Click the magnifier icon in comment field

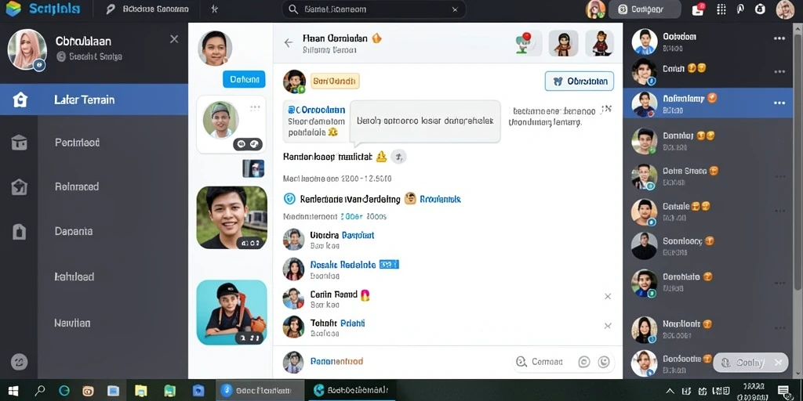[521, 362]
